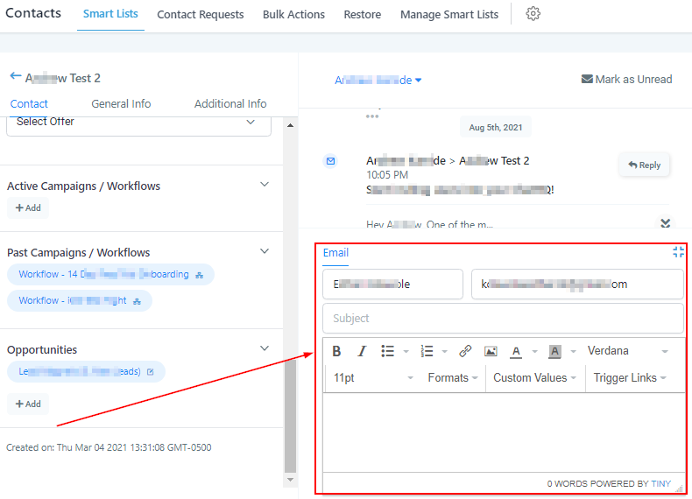Open the General Info tab
Viewport: 692px width, 499px height.
point(121,103)
